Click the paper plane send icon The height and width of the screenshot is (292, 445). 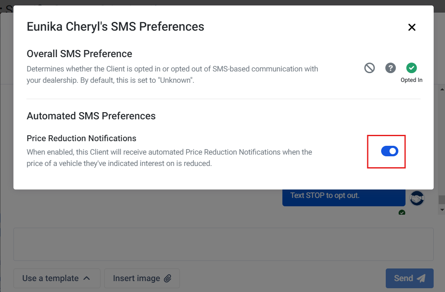tap(421, 279)
